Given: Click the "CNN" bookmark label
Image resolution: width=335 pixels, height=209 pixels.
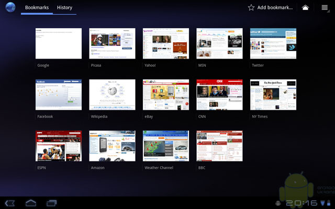Looking at the screenshot, I should (202, 117).
